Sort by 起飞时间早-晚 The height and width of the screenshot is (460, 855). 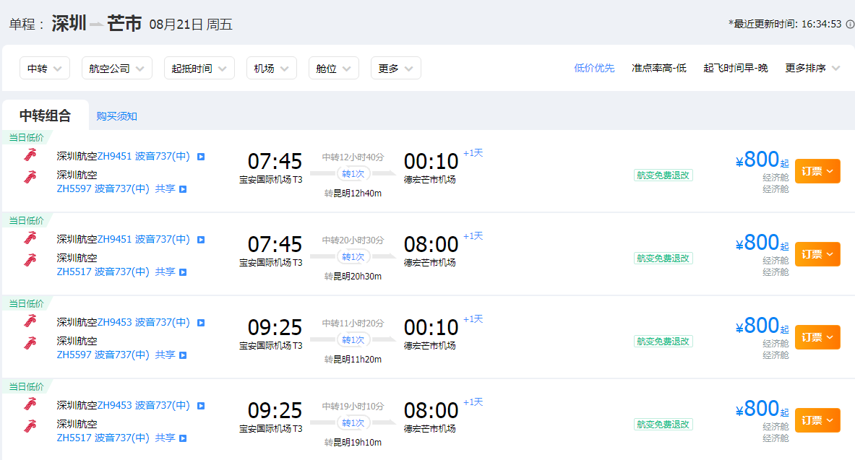(x=736, y=68)
